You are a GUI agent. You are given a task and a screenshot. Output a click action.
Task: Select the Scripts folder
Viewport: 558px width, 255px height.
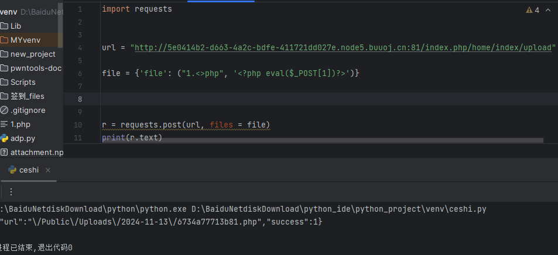point(23,82)
